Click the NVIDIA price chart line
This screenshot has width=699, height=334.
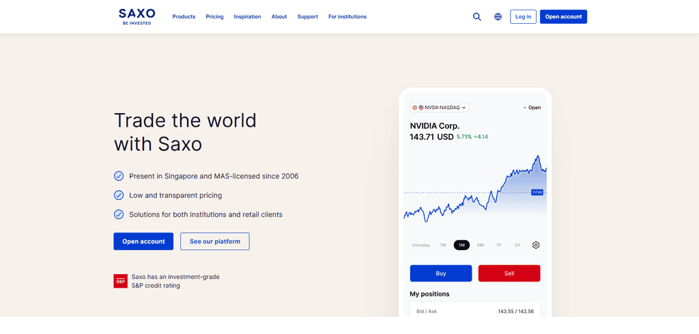click(475, 189)
